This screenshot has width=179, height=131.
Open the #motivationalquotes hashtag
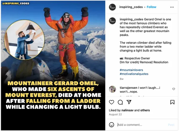point(134,74)
